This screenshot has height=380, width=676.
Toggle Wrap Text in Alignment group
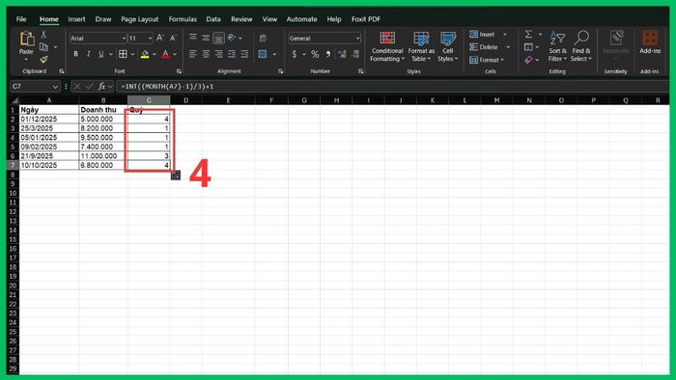point(263,39)
